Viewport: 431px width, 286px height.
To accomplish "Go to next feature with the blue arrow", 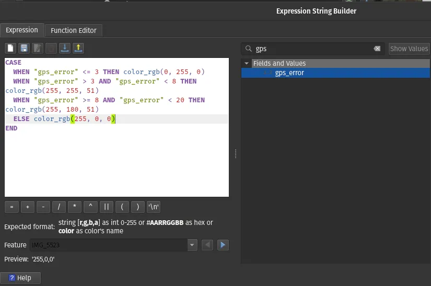I will click(x=223, y=245).
